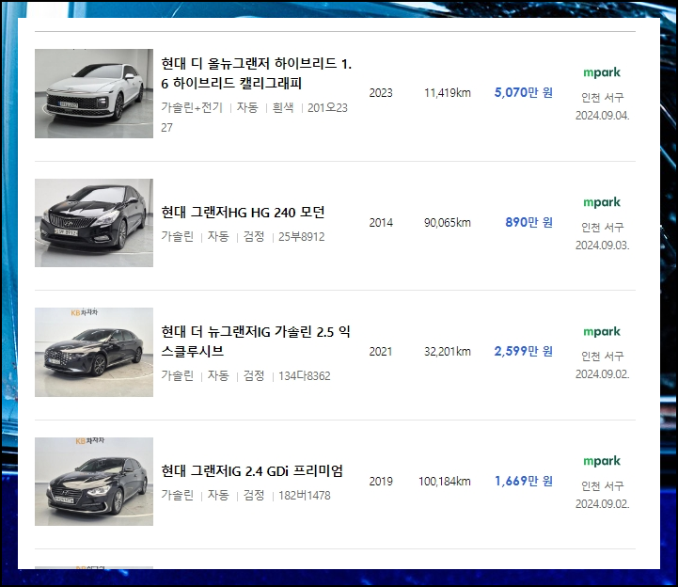
Task: Click the mileage 90,065km
Action: point(447,223)
